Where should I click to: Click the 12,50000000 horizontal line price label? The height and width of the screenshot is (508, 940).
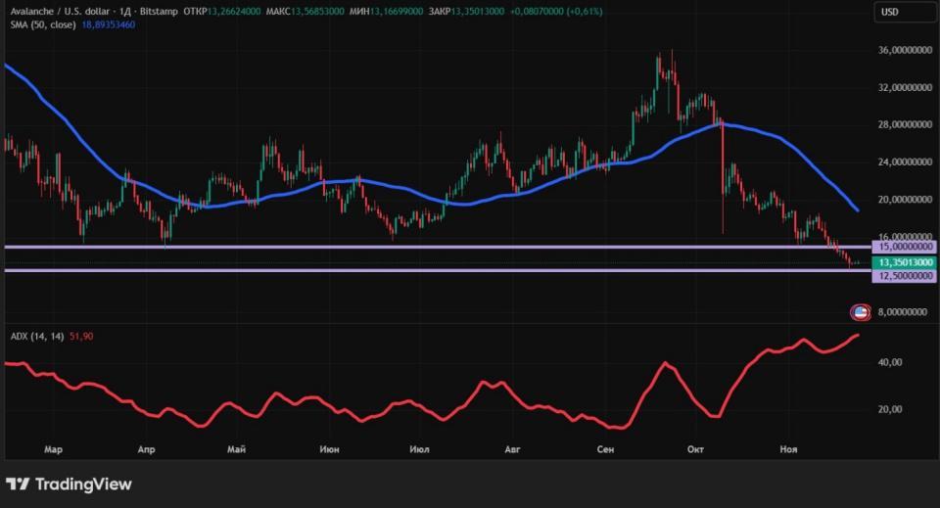pos(901,276)
